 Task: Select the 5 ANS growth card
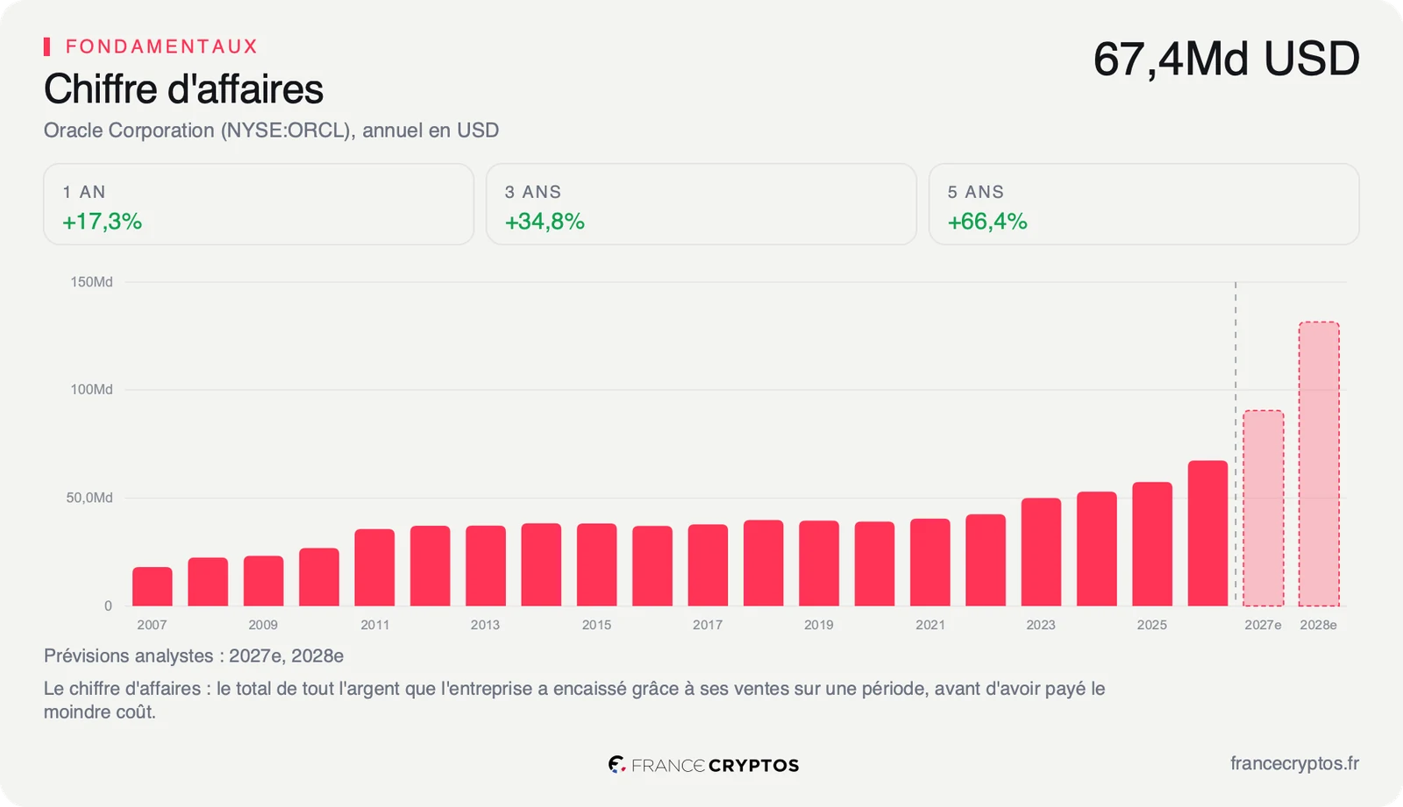[1143, 204]
